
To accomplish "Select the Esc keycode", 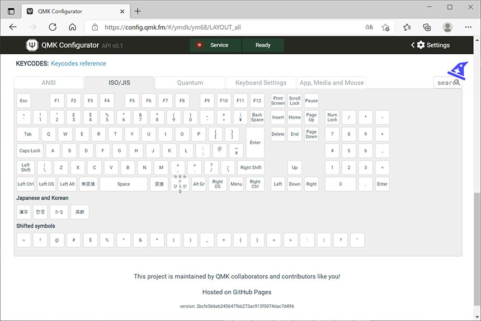I will tap(23, 101).
